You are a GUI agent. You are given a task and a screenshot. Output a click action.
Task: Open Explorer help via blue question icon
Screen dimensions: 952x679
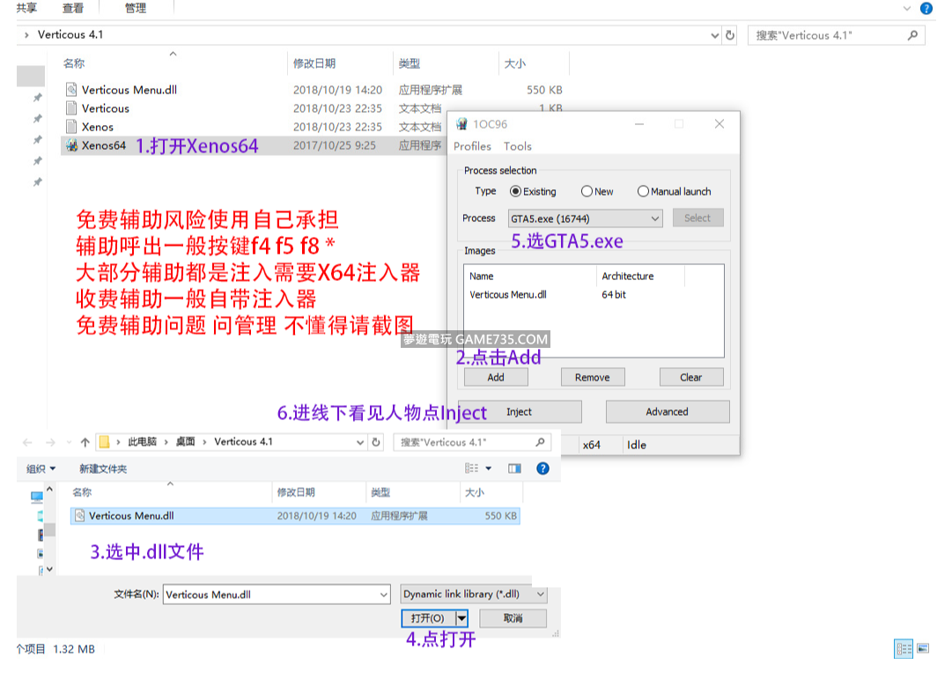926,8
